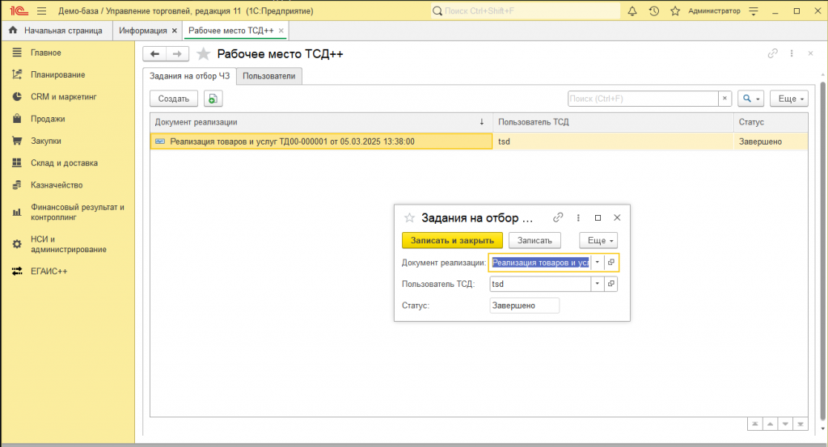Close the Рабочее место ТСД++ tab

281,31
